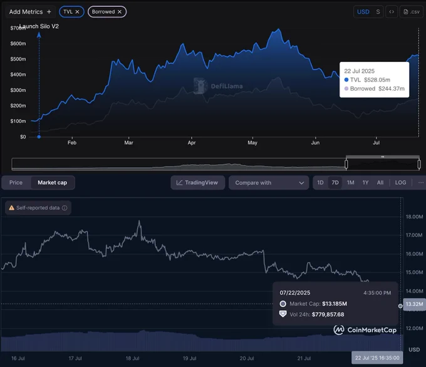
Task: Click the CoinMarketCap logo
Action: [365, 330]
